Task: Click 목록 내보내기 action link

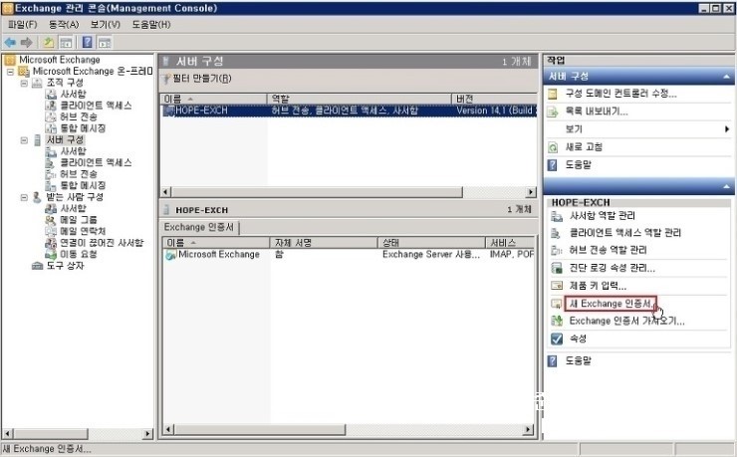Action: [x=597, y=112]
